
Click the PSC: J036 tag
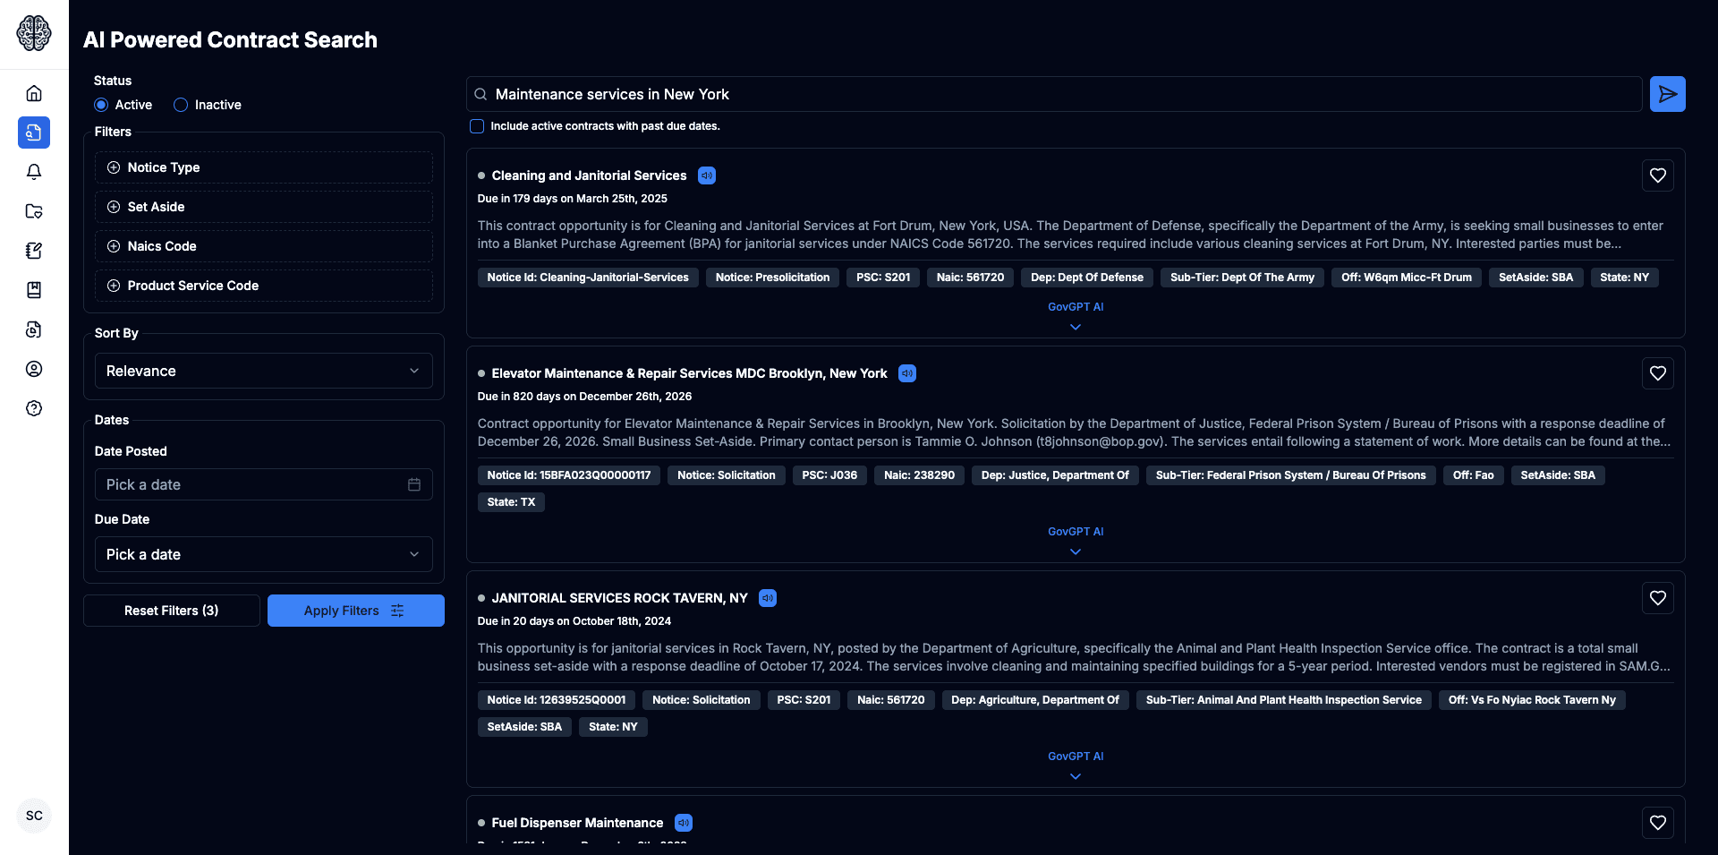click(829, 475)
